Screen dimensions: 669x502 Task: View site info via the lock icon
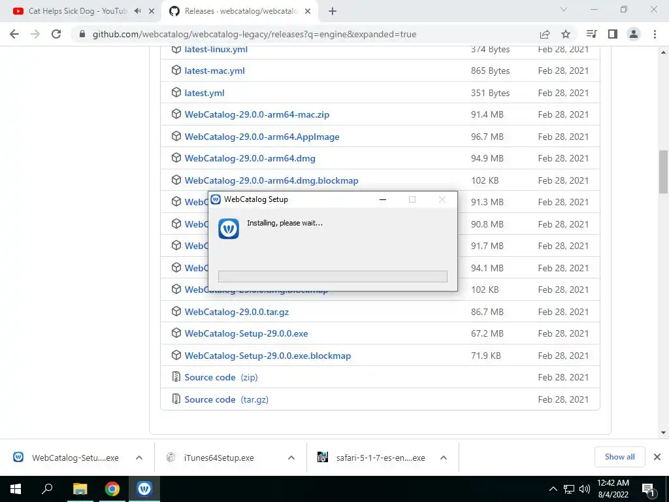pos(82,34)
